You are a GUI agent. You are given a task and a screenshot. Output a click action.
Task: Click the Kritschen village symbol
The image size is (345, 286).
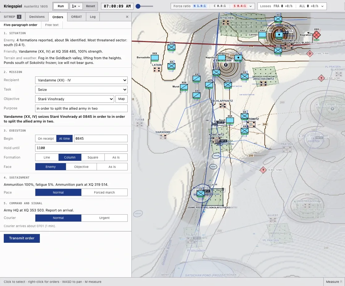[x=226, y=23]
